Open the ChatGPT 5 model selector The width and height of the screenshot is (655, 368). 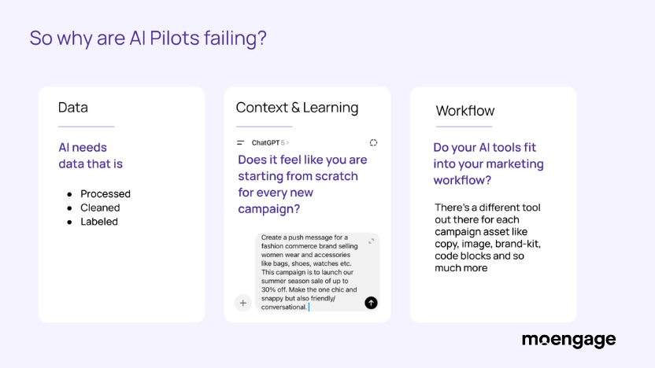click(x=270, y=142)
